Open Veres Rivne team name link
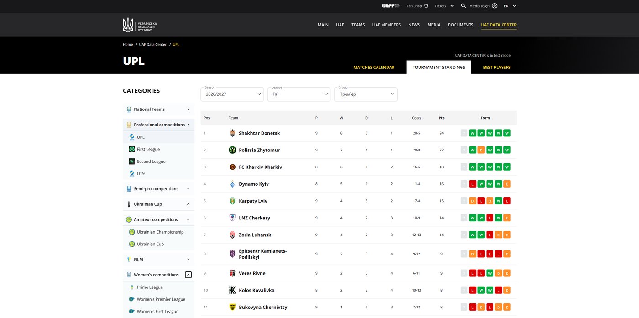This screenshot has height=318, width=639. click(252, 273)
